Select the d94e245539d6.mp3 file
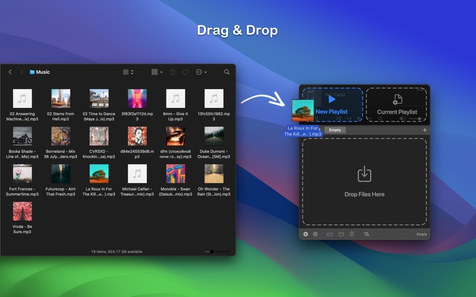476x297 pixels. tap(137, 143)
